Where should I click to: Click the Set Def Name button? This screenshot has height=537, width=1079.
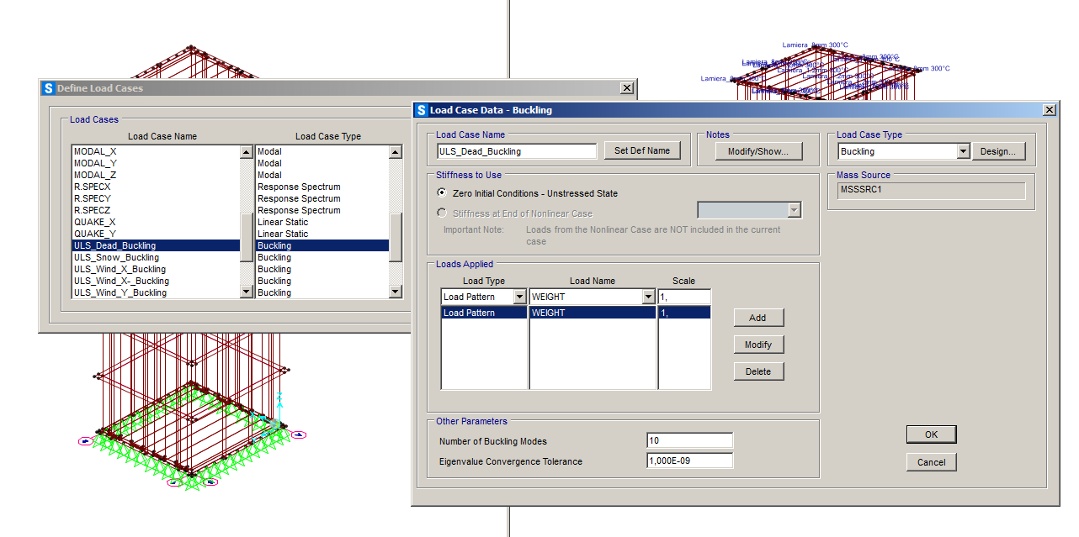(x=641, y=151)
